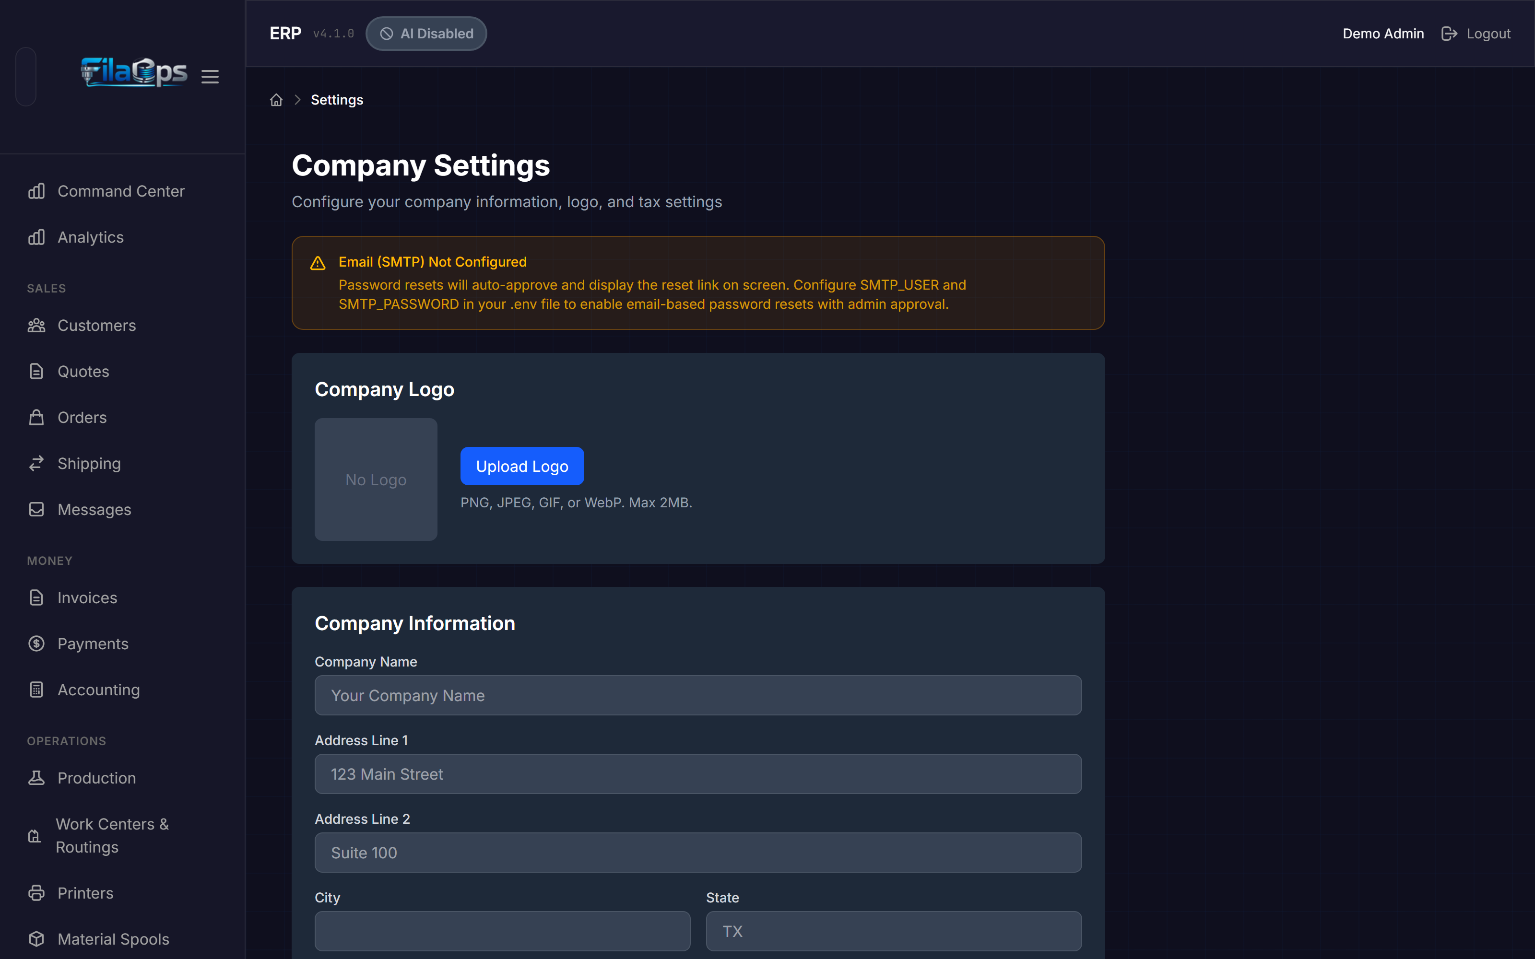Image resolution: width=1535 pixels, height=959 pixels.
Task: Click the v4.1.0 version label
Action: point(334,34)
